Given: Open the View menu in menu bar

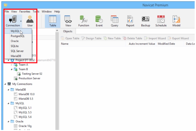Looking at the screenshot, I should point(14,12).
